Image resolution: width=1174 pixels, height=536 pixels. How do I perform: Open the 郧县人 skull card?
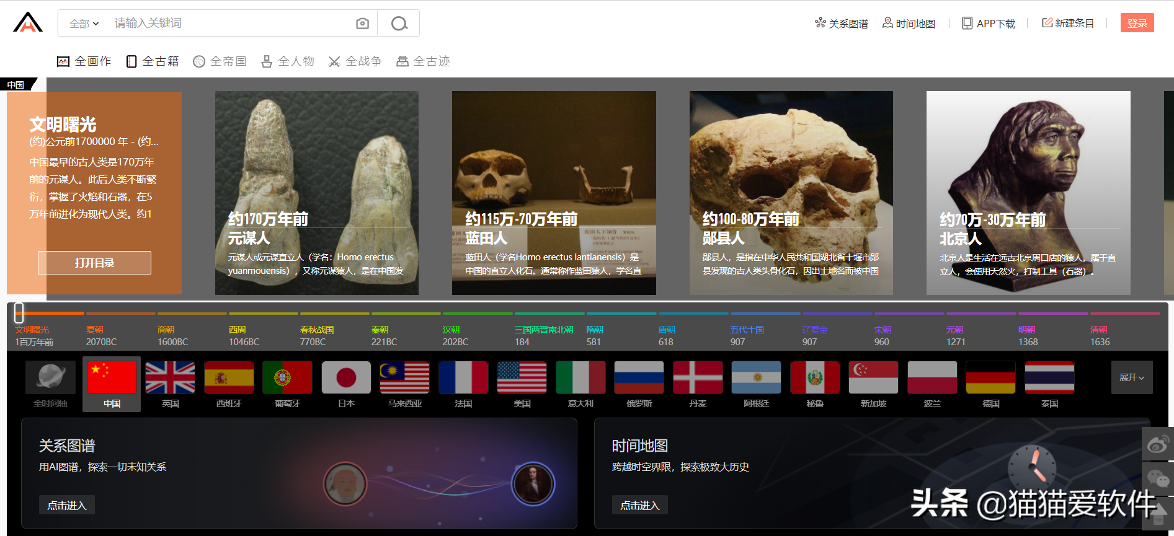click(x=791, y=193)
